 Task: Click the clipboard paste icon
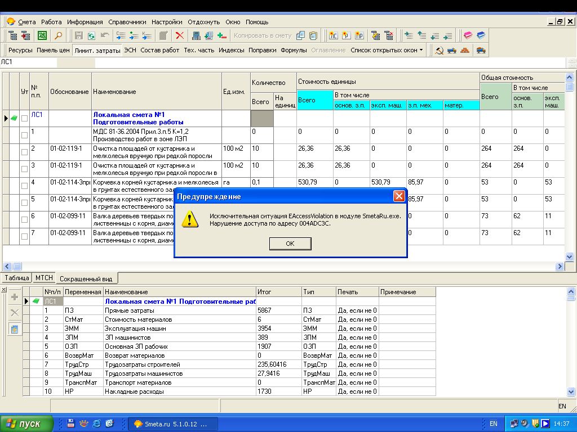click(313, 35)
